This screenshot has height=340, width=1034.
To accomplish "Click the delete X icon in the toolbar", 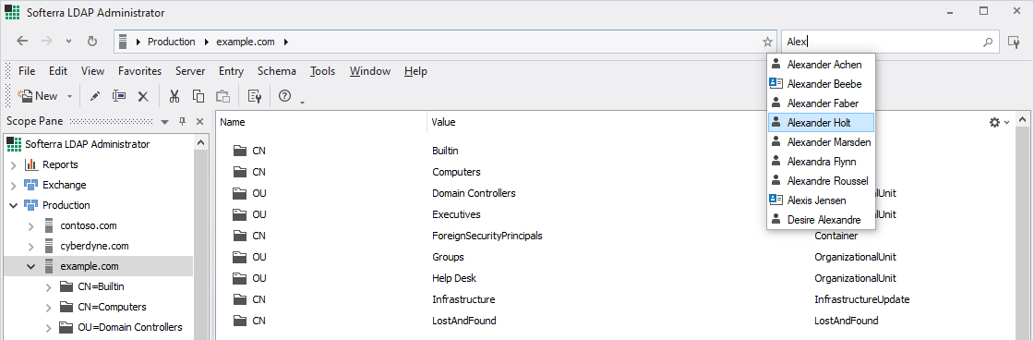I will (142, 96).
